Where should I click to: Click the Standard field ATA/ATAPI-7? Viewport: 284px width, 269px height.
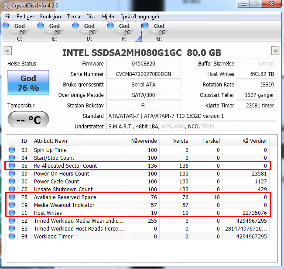[x=191, y=116]
